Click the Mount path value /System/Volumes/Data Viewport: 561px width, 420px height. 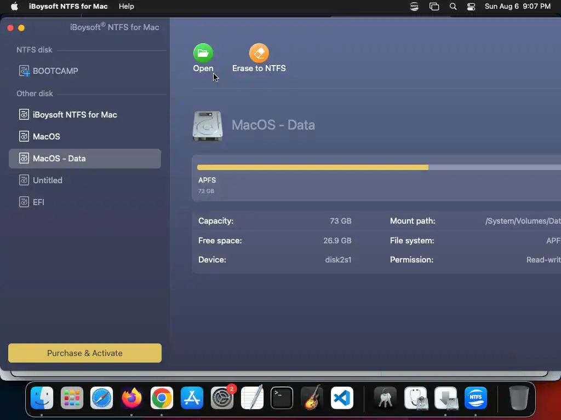[523, 221]
